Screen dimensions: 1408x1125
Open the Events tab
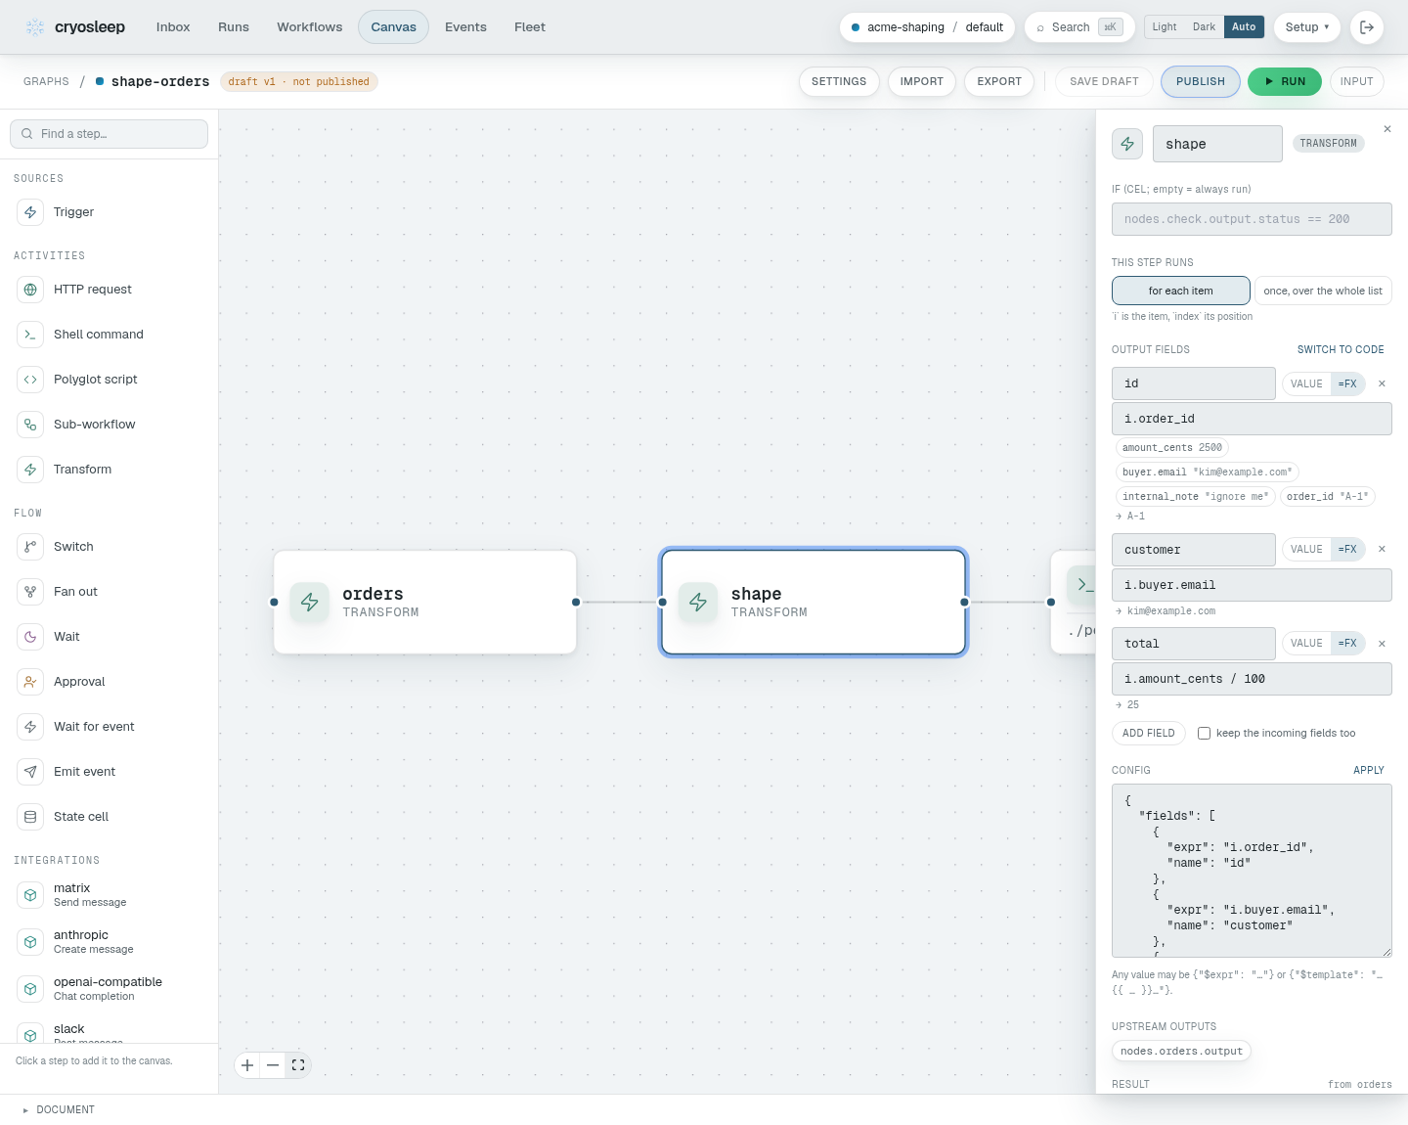(x=465, y=27)
